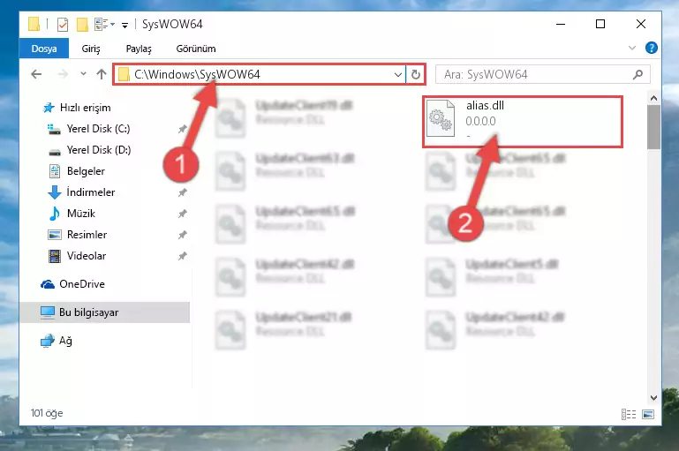This screenshot has height=451, width=679.
Task: Go up one folder level
Action: 102,74
